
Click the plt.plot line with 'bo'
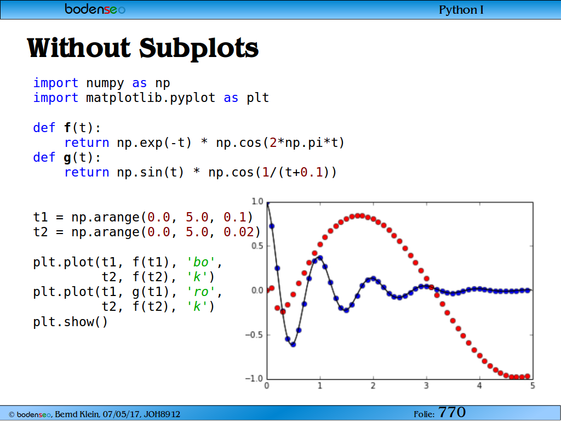(x=128, y=263)
